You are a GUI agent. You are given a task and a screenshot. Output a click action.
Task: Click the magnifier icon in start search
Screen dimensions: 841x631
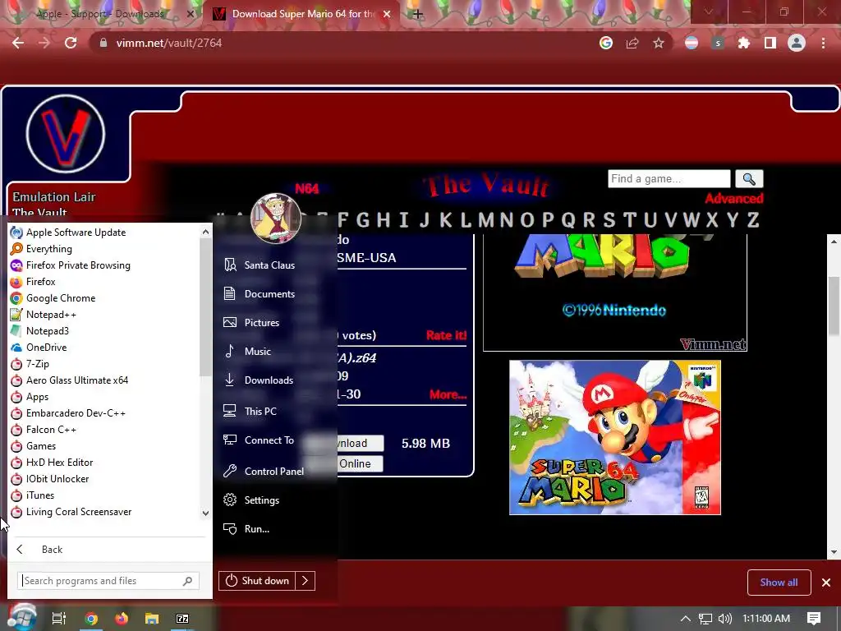(188, 581)
